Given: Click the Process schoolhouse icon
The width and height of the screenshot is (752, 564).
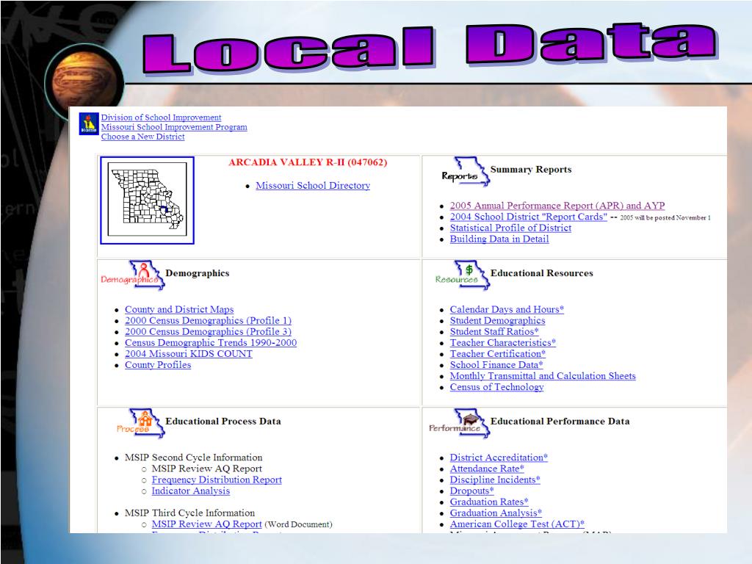Looking at the screenshot, I should click(x=142, y=423).
